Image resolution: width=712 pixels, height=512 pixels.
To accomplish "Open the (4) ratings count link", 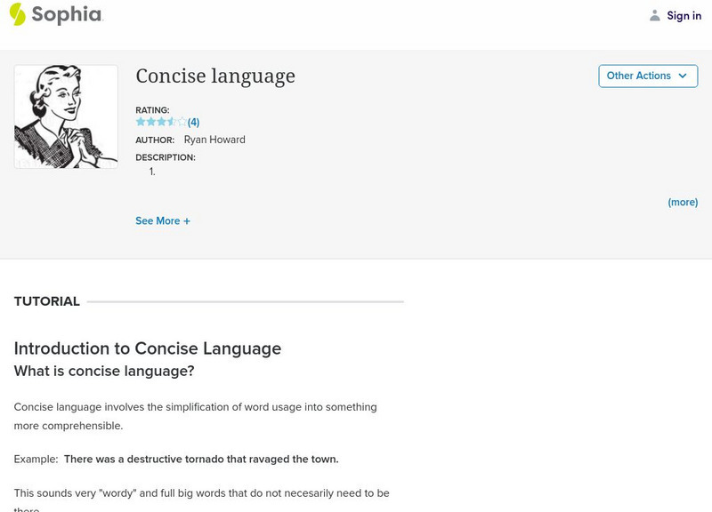I will (x=193, y=123).
